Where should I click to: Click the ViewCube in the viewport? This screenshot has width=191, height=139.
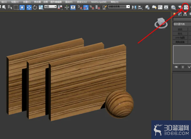click(x=161, y=23)
